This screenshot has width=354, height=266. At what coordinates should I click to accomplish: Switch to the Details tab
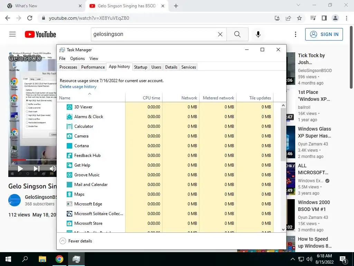[171, 67]
